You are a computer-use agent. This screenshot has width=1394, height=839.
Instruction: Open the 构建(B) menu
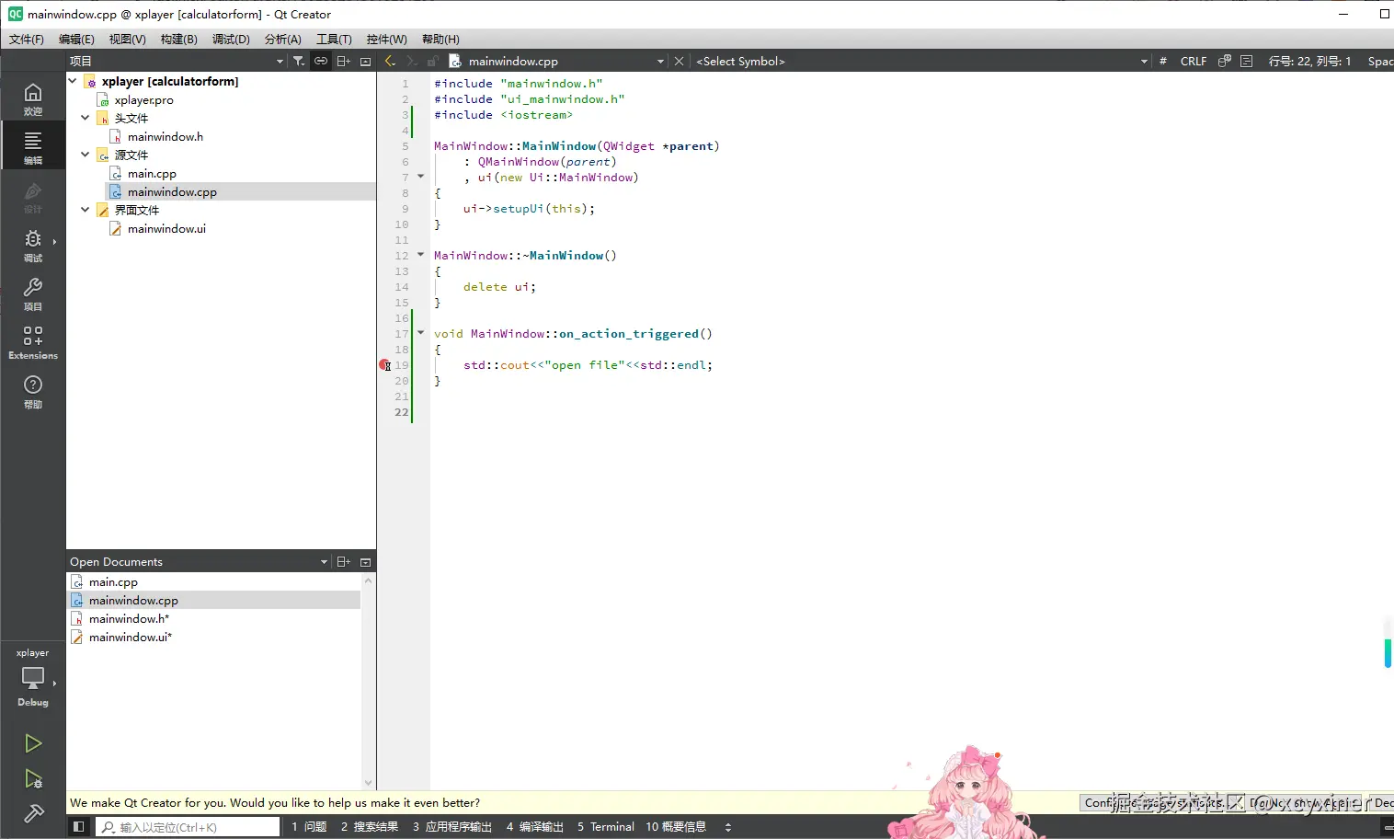tap(178, 39)
